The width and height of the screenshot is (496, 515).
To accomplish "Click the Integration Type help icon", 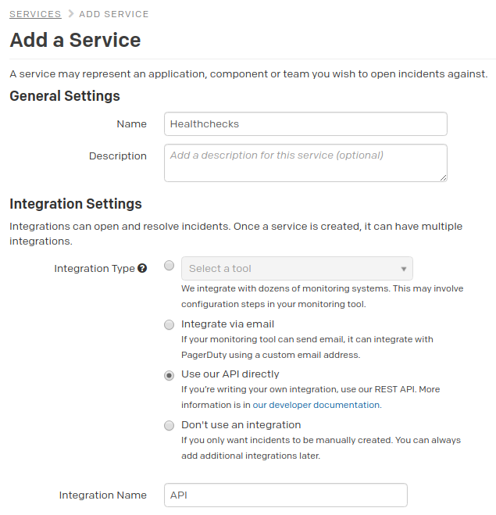I will click(x=142, y=269).
